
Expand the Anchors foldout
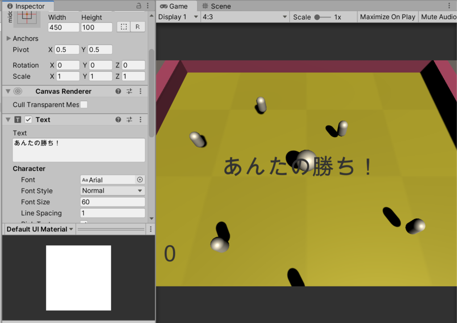(8, 38)
